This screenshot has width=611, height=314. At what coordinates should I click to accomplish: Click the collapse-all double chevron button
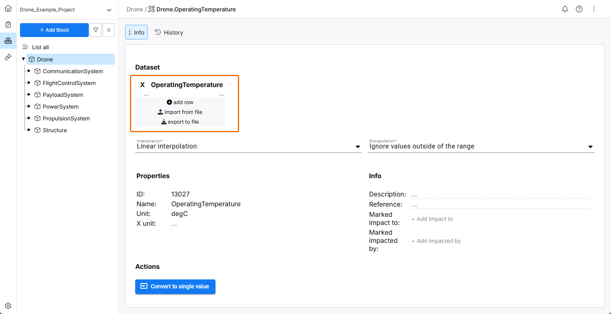[109, 30]
